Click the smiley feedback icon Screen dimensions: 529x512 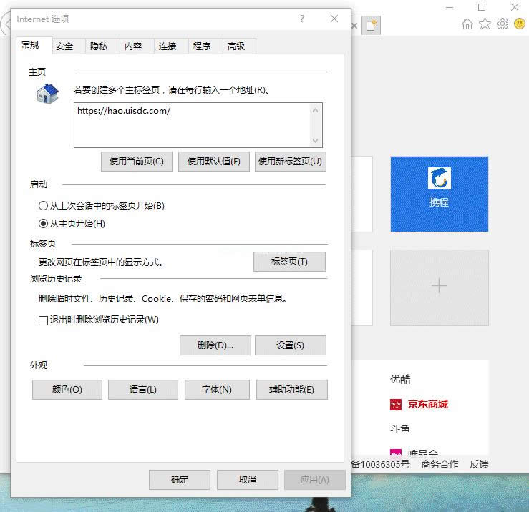[x=520, y=24]
